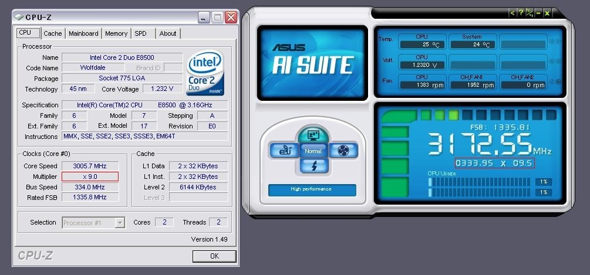This screenshot has width=590, height=275.
Task: Click the Name field Intel Core 2 Duo E8500
Action: click(122, 57)
